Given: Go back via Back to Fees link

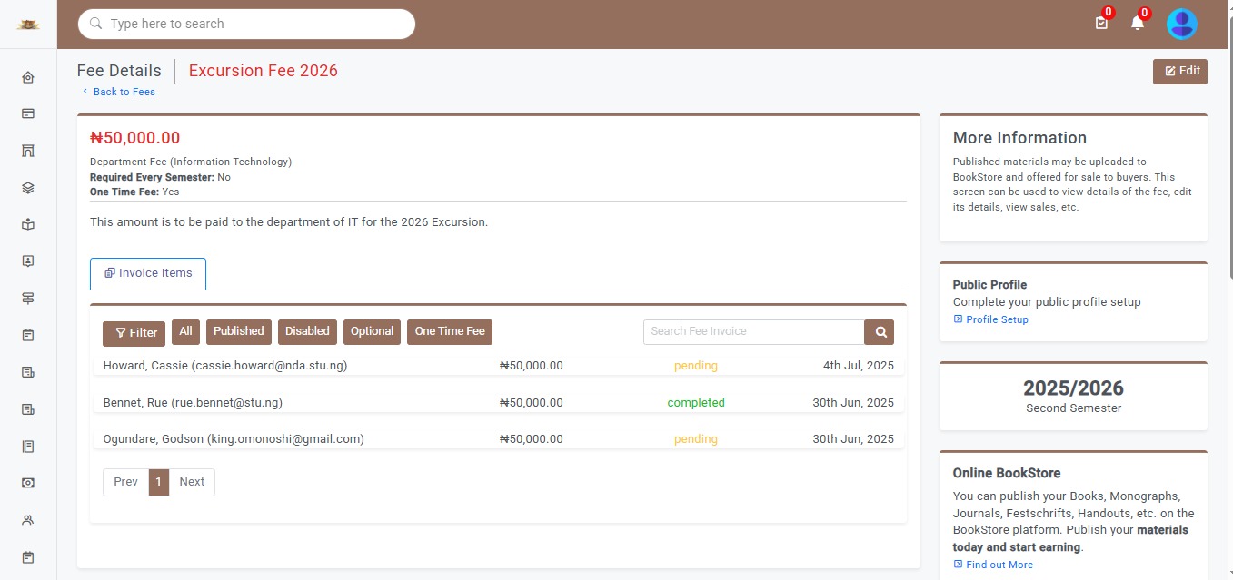Looking at the screenshot, I should tap(124, 92).
